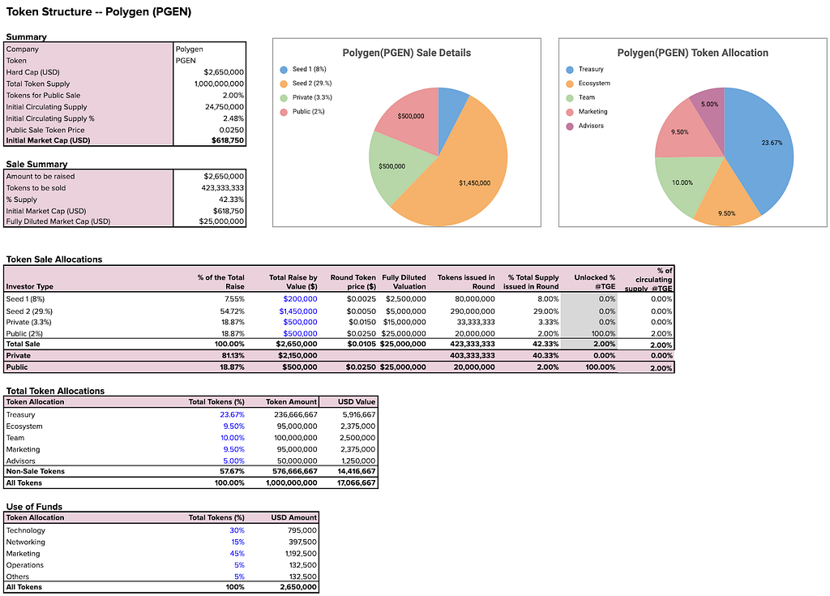The image size is (830, 596).
Task: Select the red $500,000 pie slice
Action: 413,119
